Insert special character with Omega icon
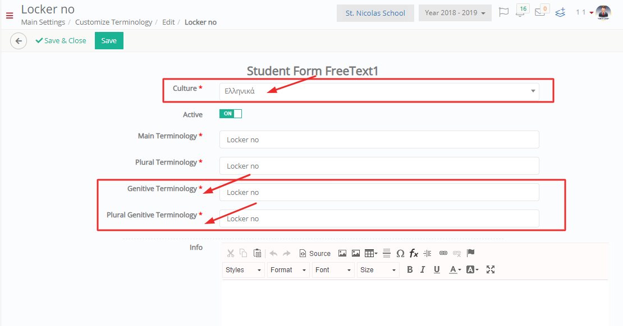The height and width of the screenshot is (326, 623). pyautogui.click(x=401, y=253)
